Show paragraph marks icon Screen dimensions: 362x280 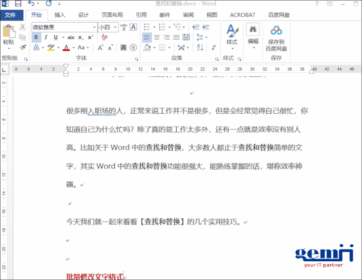point(214,48)
